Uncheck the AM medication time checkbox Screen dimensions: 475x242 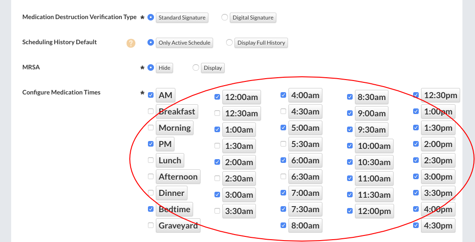[x=151, y=95]
